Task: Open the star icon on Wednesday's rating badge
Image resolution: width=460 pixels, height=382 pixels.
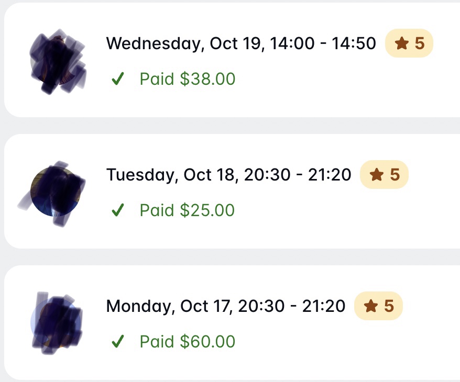Action: click(402, 43)
